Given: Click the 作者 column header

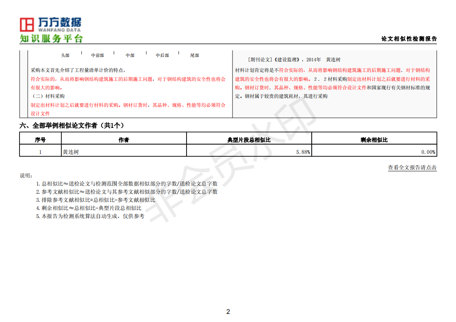Looking at the screenshot, I should pyautogui.click(x=124, y=140).
